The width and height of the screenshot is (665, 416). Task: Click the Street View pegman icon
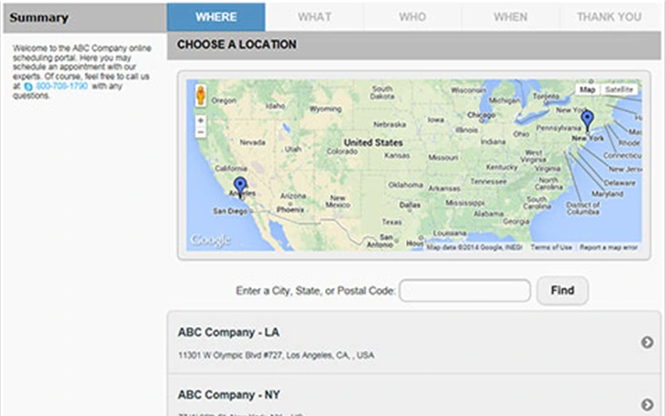point(200,95)
